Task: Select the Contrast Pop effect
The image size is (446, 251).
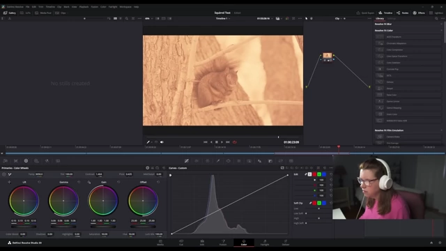Action: [x=408, y=69]
